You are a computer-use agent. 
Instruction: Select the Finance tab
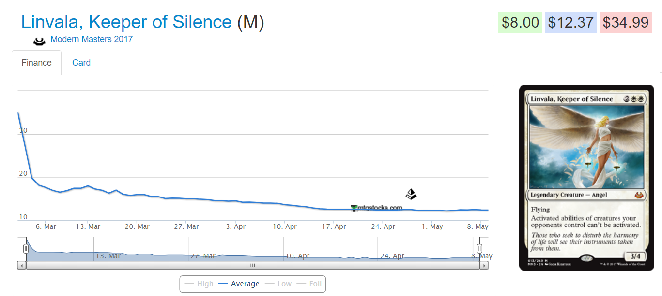(37, 63)
